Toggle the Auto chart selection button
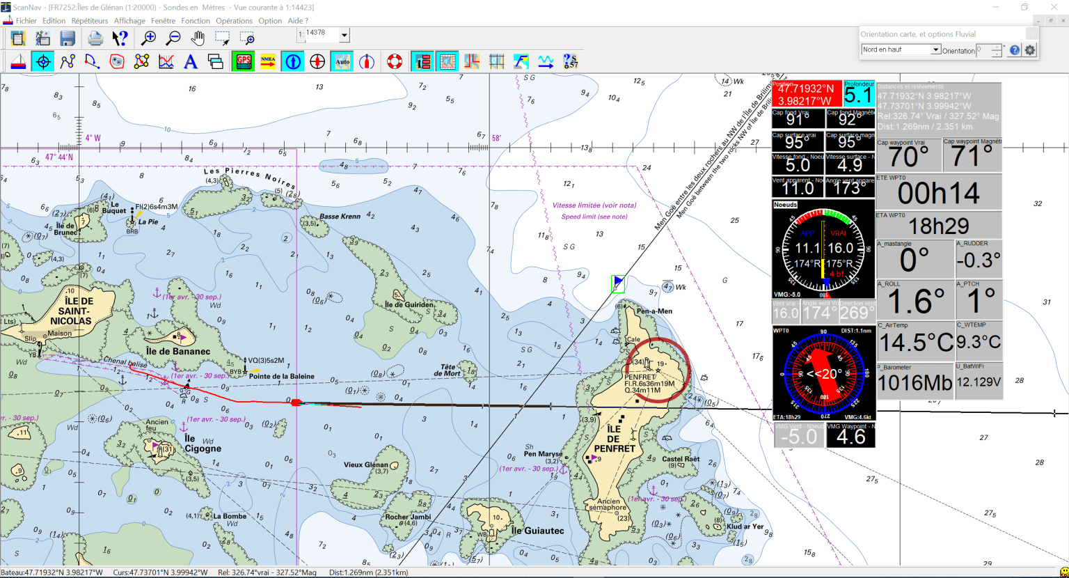1069x578 pixels. [x=342, y=61]
